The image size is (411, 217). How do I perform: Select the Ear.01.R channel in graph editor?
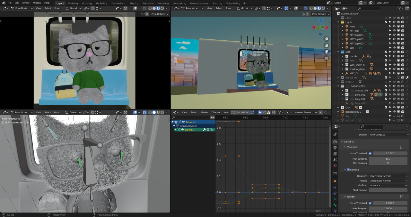pos(190,130)
